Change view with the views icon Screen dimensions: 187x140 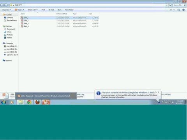tap(171, 10)
